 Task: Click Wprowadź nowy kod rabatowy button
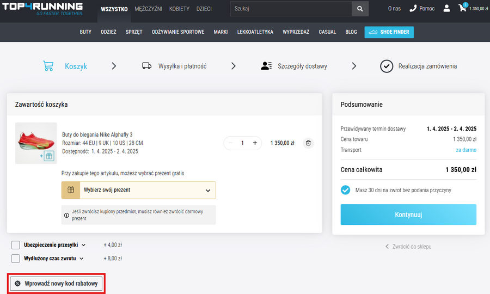(x=57, y=284)
